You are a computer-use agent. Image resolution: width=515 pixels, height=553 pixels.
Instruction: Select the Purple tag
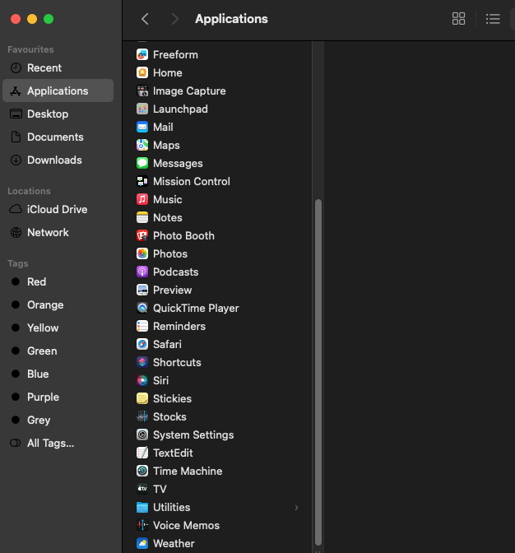tap(58, 397)
